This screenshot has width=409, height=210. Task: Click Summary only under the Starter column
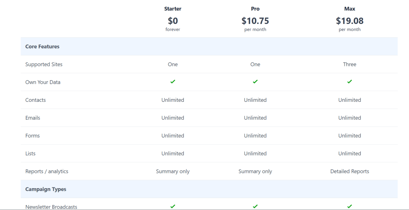point(173,171)
